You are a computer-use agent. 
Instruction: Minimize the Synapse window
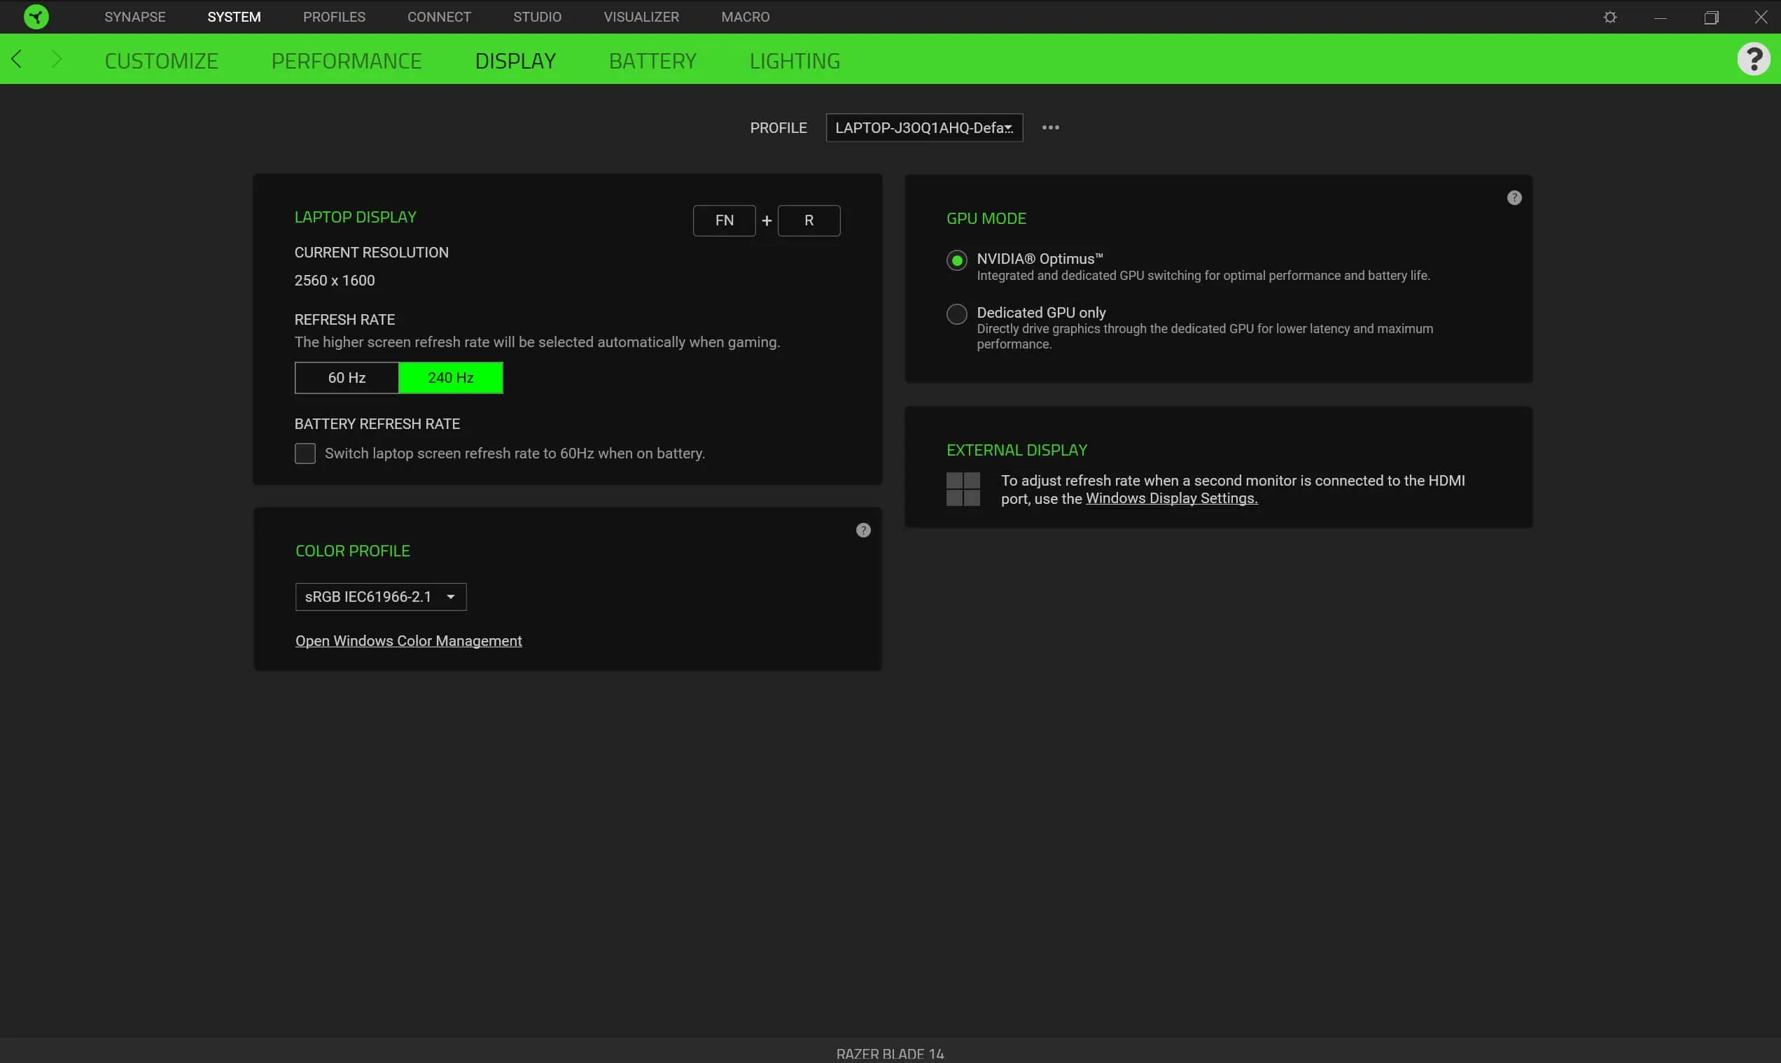(1660, 17)
